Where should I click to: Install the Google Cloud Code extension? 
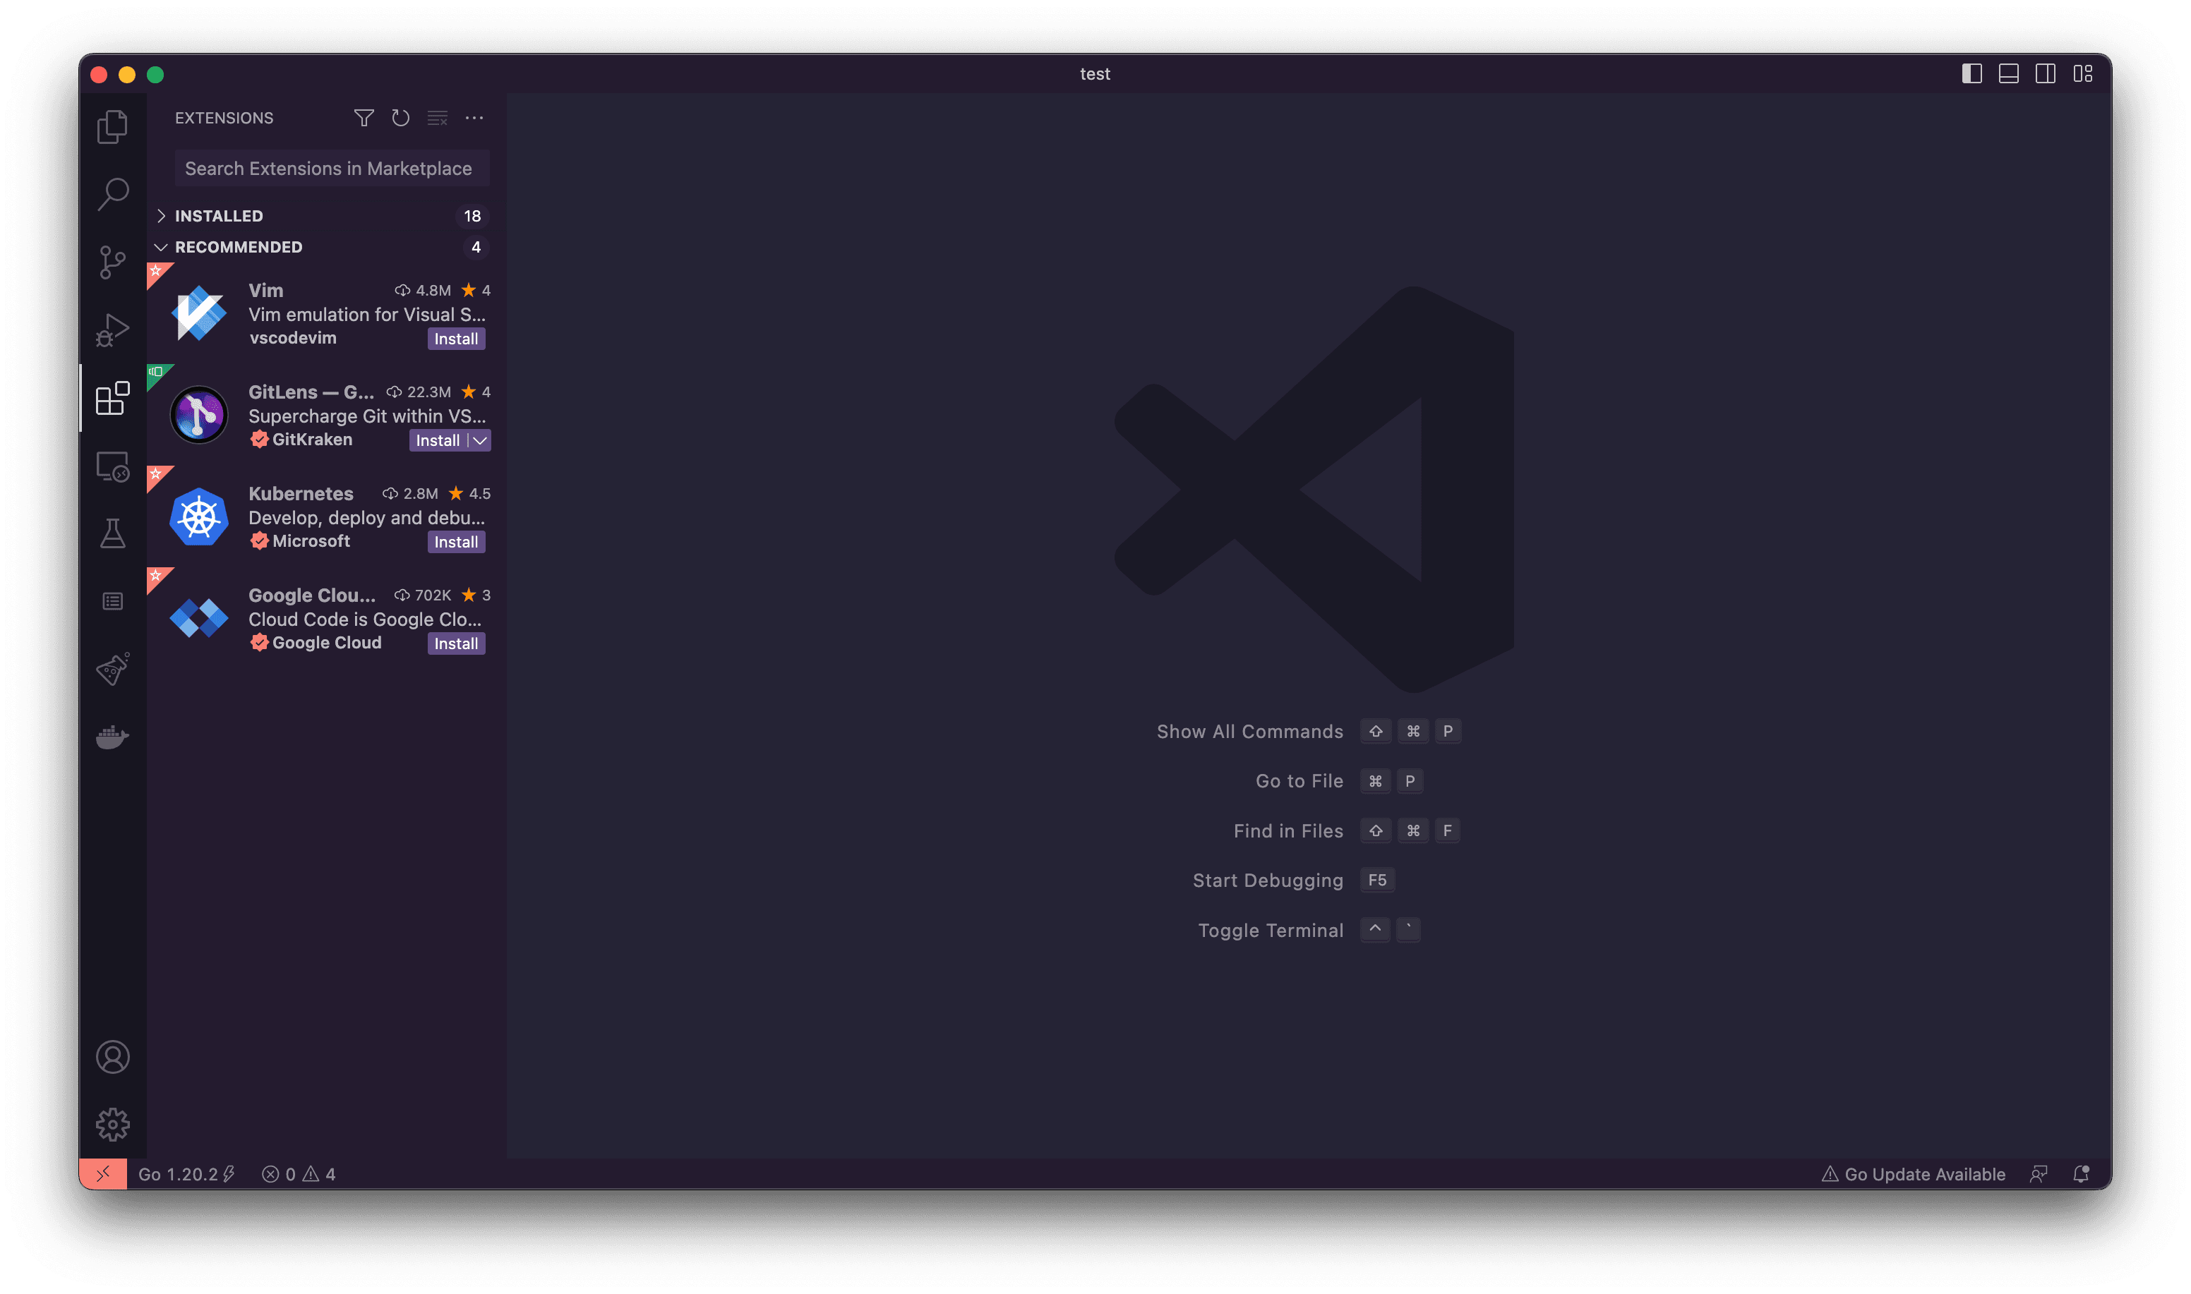click(x=456, y=643)
